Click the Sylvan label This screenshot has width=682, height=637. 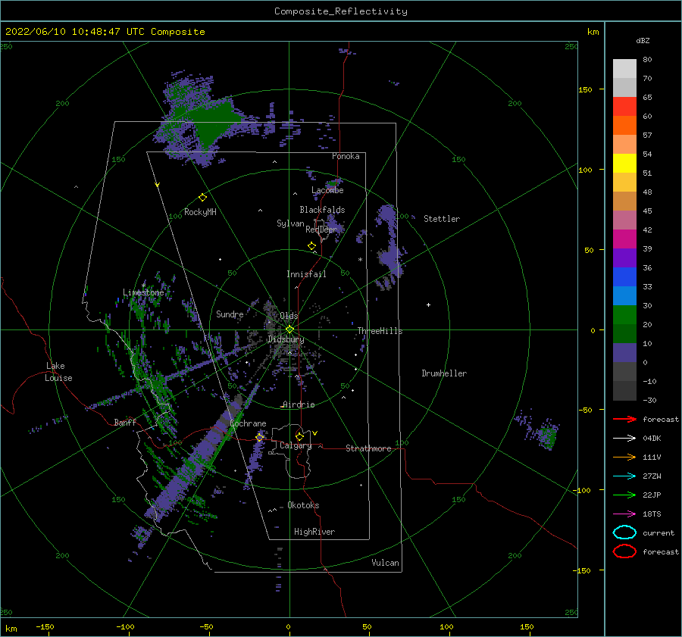tap(290, 223)
